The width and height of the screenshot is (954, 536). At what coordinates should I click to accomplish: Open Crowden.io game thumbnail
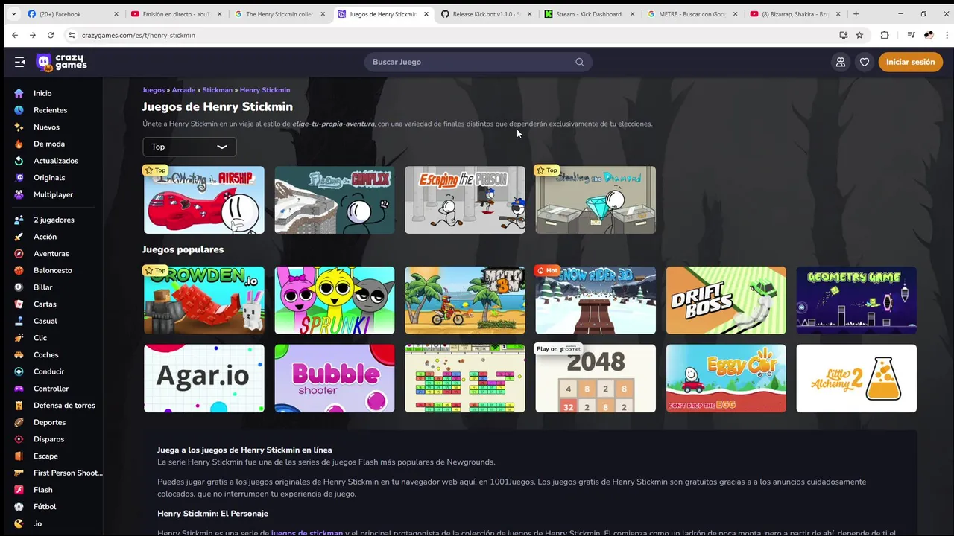tap(204, 300)
